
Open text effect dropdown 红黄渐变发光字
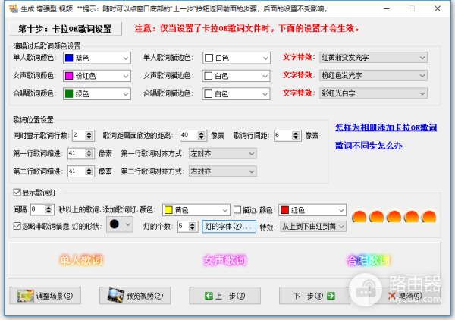(x=373, y=58)
